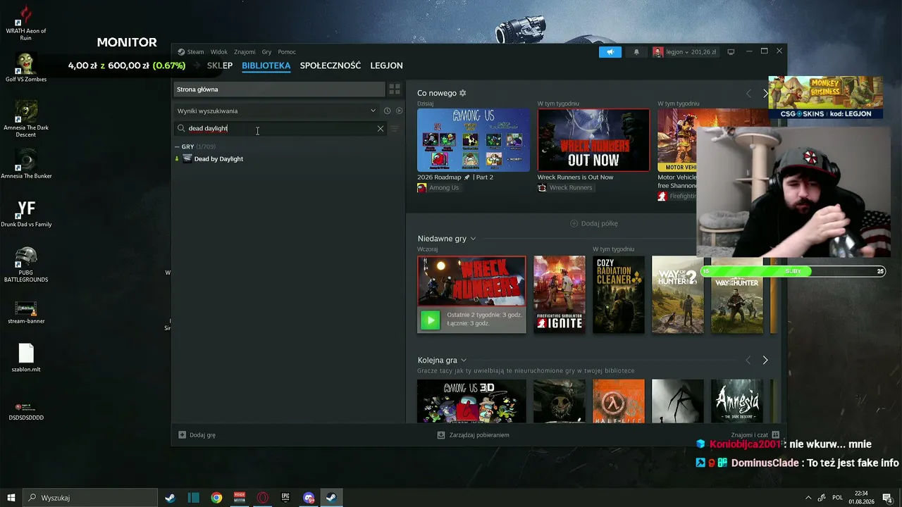902x507 pixels.
Task: Click the Dead by Daylight game icon
Action: 187,159
